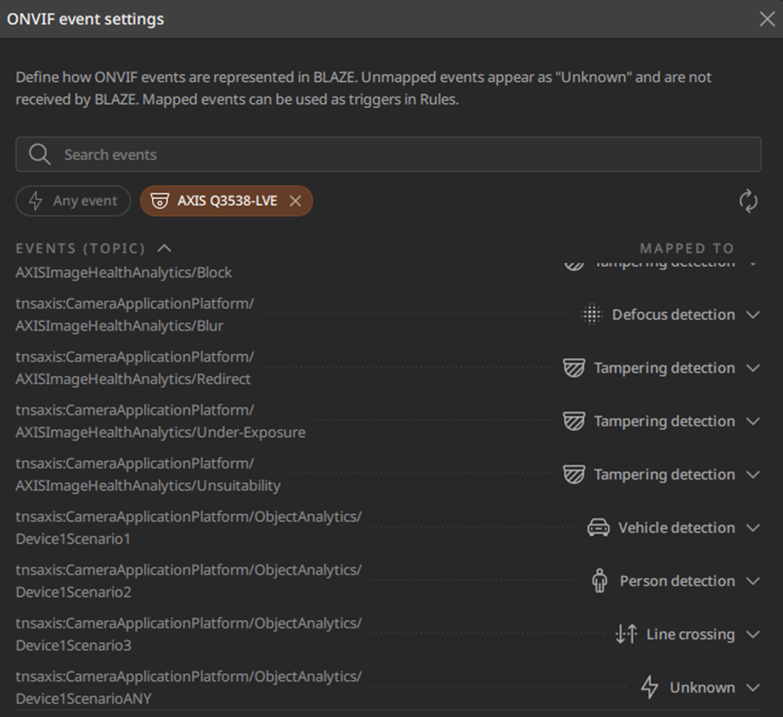Click the magnifier icon in the search box
Image resolution: width=783 pixels, height=717 pixels.
pyautogui.click(x=39, y=154)
